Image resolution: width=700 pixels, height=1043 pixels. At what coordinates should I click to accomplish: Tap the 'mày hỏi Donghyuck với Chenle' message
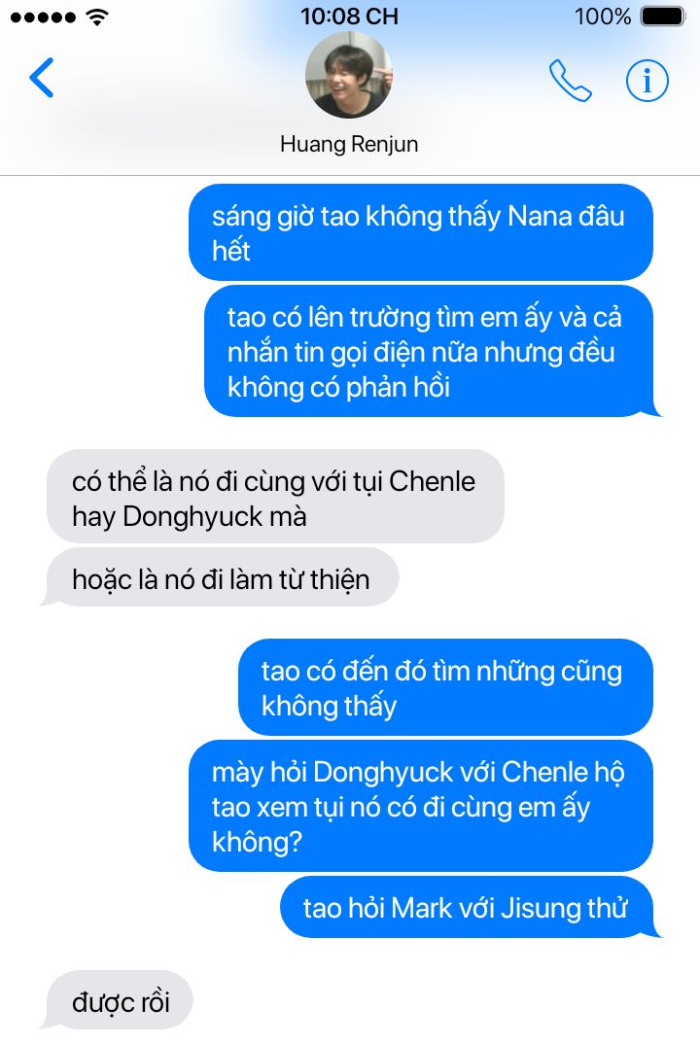coord(421,806)
